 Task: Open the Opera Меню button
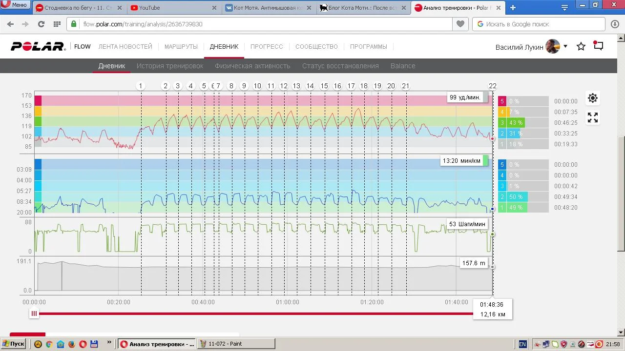pos(15,5)
